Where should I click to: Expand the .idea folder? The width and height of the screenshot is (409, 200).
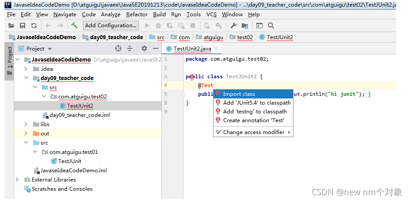[26, 69]
